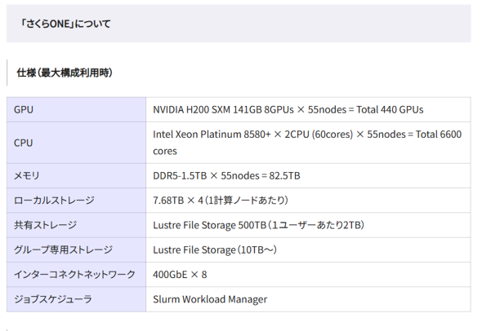482x331 pixels.
Task: Click the ローカルストレージ row label
Action: point(54,201)
